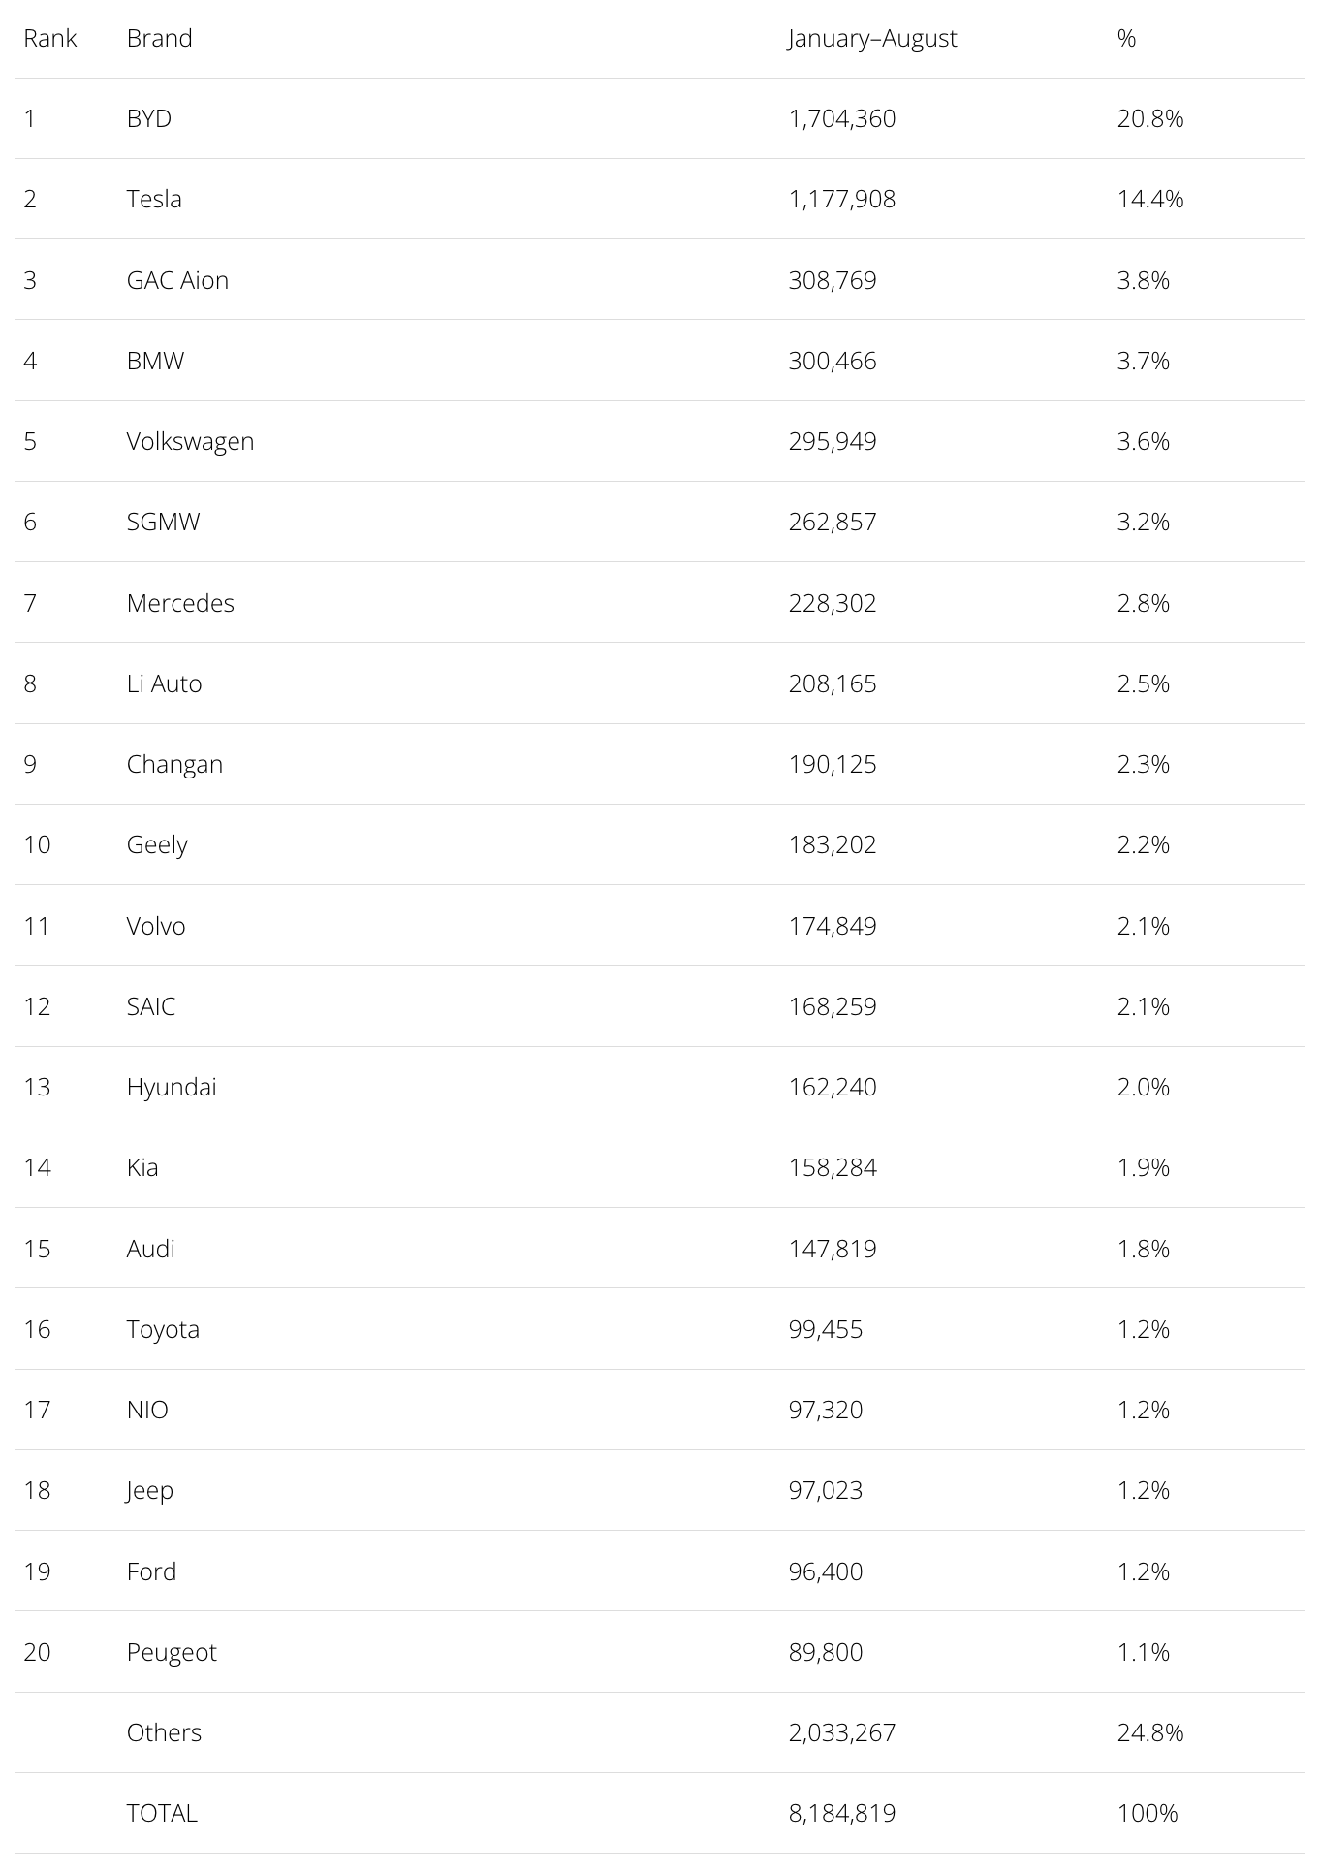Click SGMW share value 3.2%
Image resolution: width=1321 pixels, height=1873 pixels.
pyautogui.click(x=1144, y=522)
